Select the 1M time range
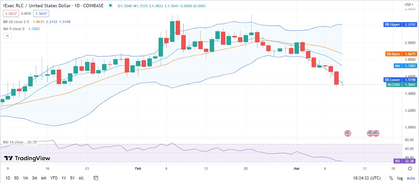 tap(25, 178)
